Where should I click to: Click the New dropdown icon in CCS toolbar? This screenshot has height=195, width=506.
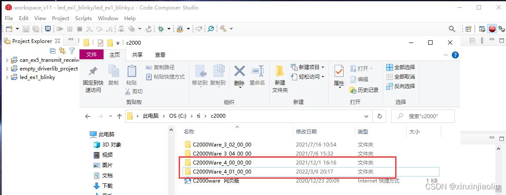pyautogui.click(x=9, y=29)
